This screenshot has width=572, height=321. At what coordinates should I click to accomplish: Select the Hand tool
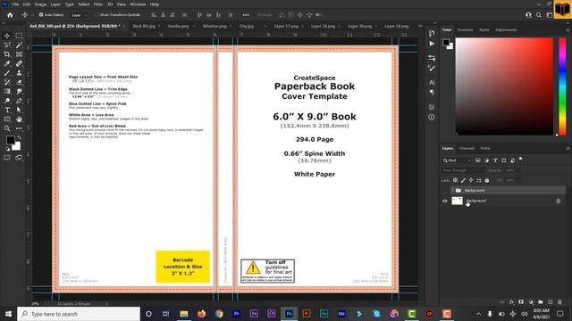click(19, 119)
